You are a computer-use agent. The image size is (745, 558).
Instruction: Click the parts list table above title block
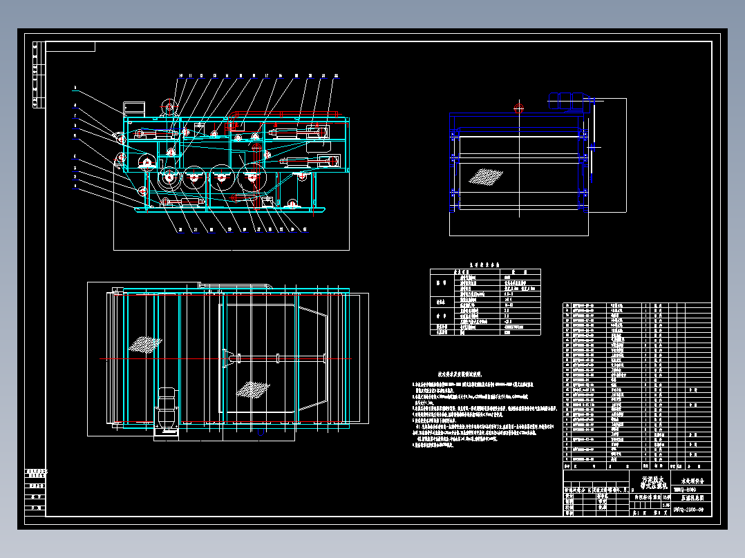click(637, 386)
